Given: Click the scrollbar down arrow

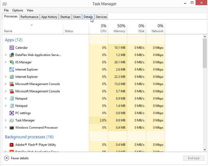Looking at the screenshot, I should (x=205, y=150).
